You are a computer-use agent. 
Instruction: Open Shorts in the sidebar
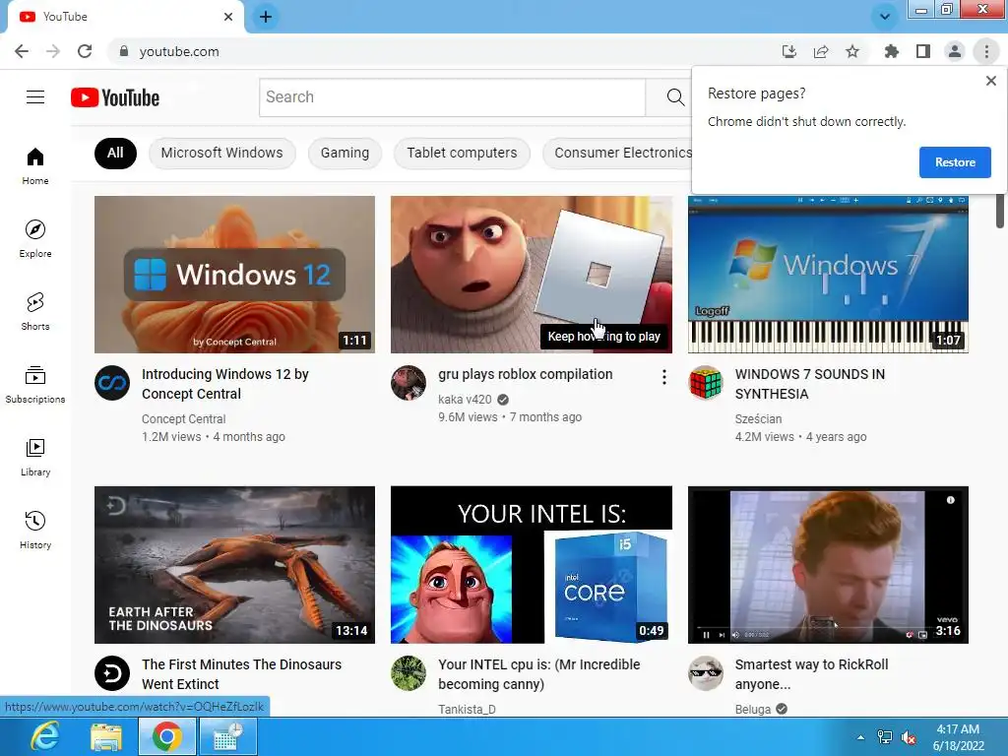point(35,311)
